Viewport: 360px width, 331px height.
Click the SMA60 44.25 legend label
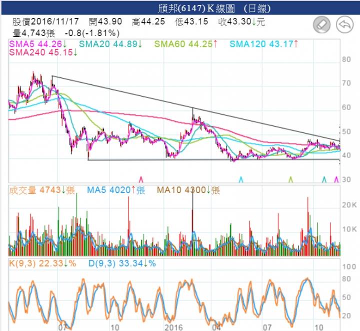pos(185,44)
